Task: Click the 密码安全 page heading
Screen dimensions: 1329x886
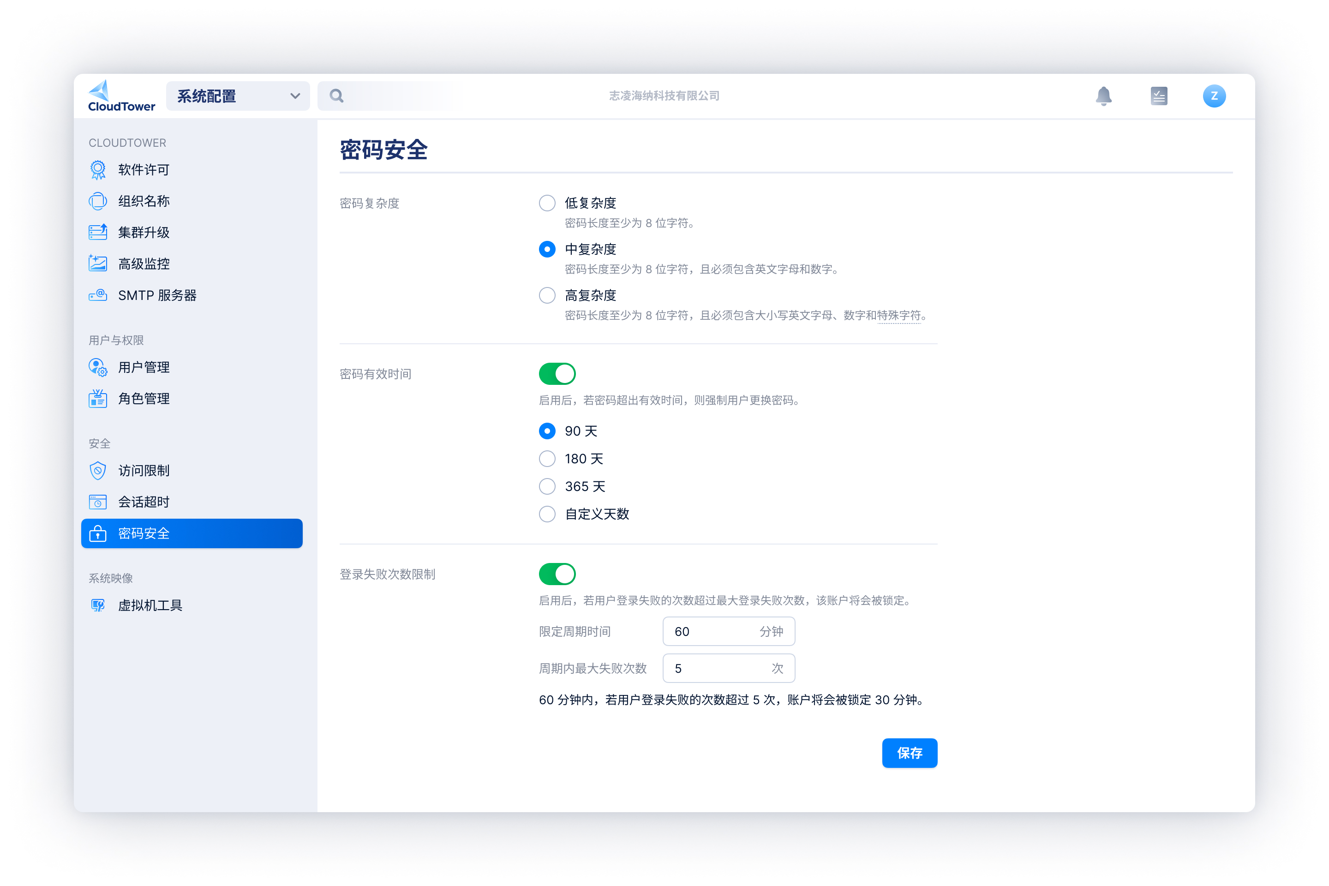Action: coord(383,150)
